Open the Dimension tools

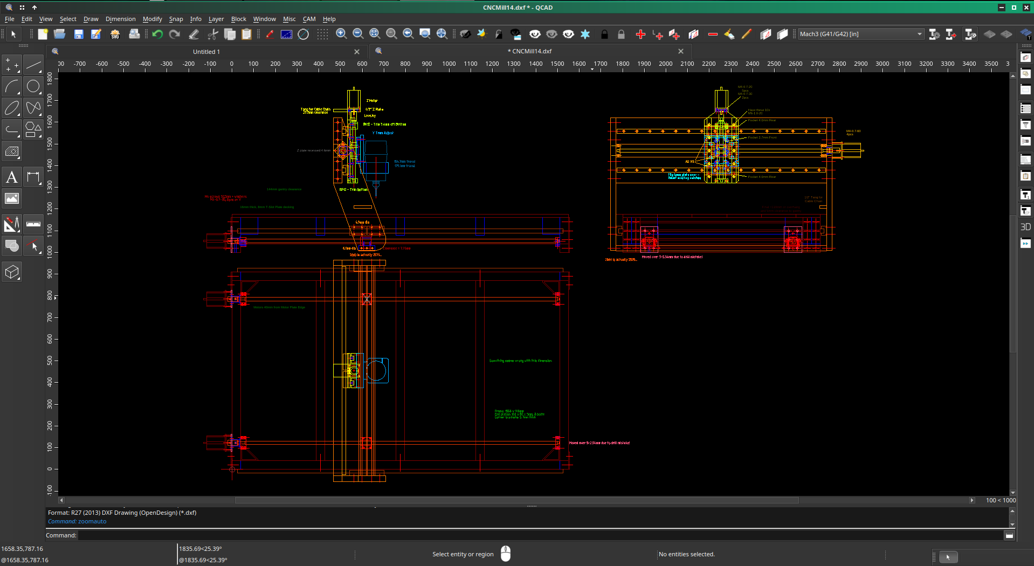33,177
